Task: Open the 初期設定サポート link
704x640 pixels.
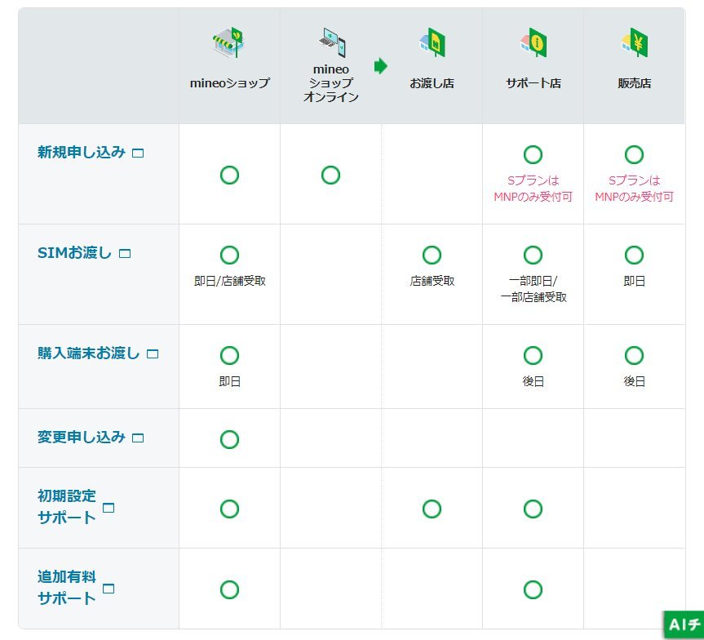Action: tap(67, 506)
